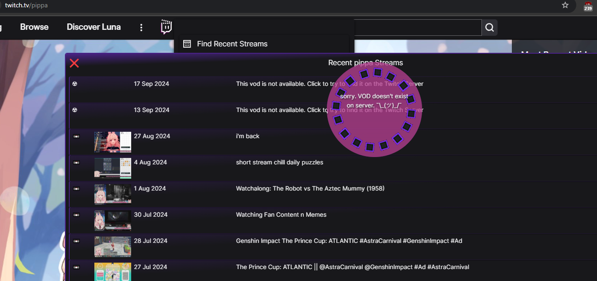Click the unavailable icon on the 13 Sep 2024 row
Viewport: 597px width, 281px height.
pos(75,110)
